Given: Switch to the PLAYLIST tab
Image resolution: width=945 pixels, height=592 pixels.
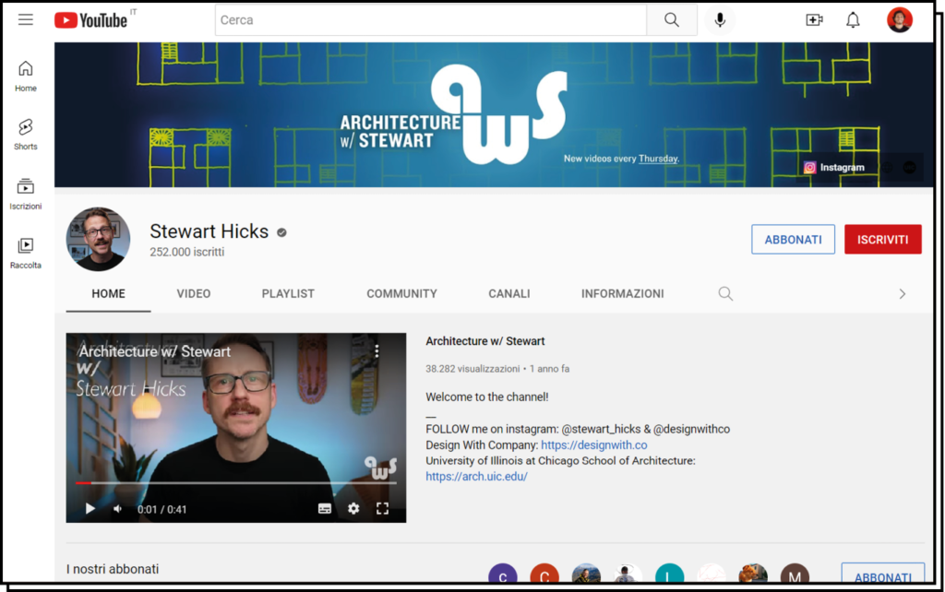Looking at the screenshot, I should pos(288,293).
